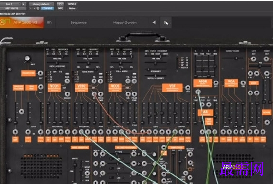Click the VCO1 frequency slider
The height and width of the screenshot is (184, 273).
click(x=57, y=56)
